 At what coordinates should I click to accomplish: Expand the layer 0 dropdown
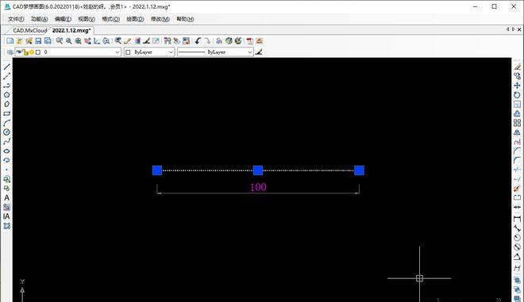pos(118,52)
